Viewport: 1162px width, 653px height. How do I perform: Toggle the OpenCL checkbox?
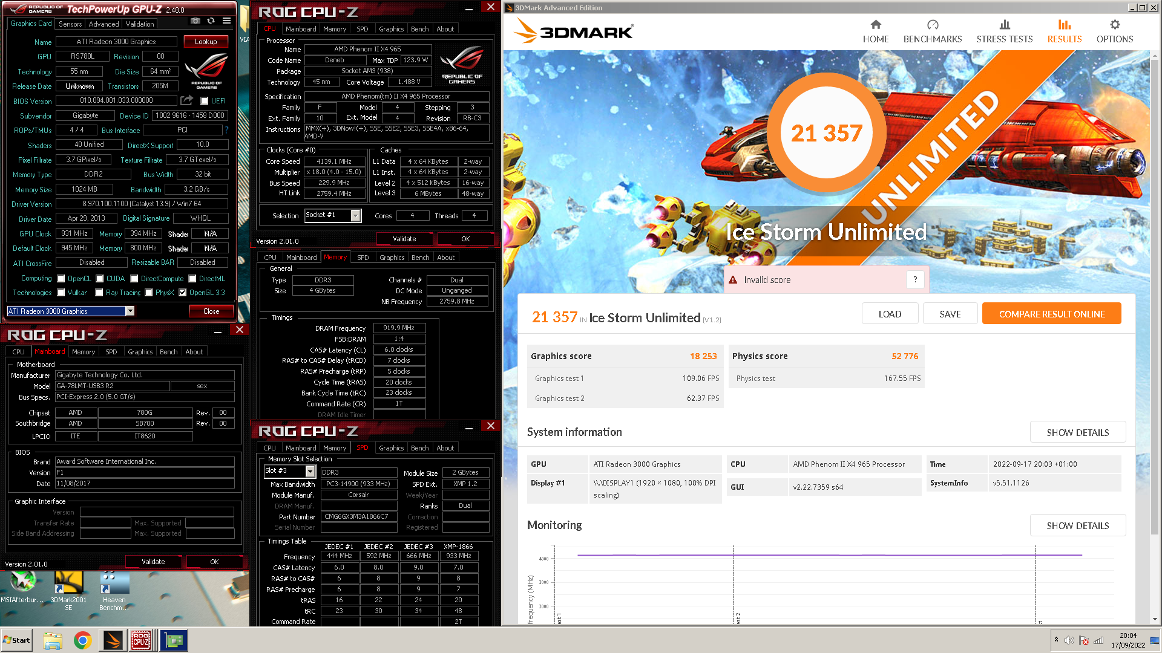[x=61, y=279]
